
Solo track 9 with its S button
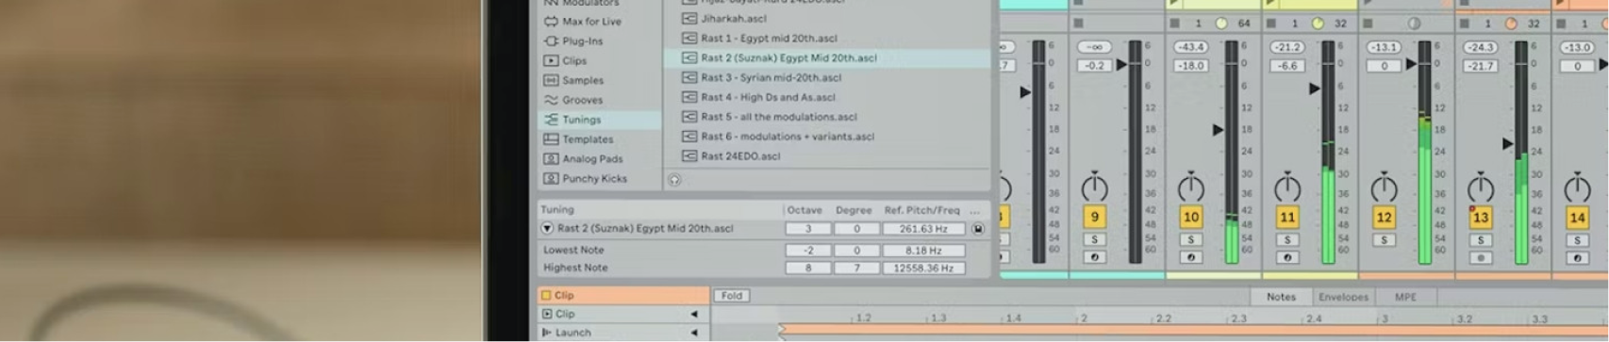[x=1094, y=240]
